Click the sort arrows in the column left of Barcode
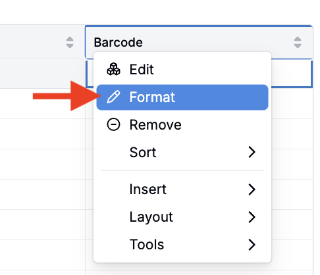The height and width of the screenshot is (275, 320). point(70,42)
